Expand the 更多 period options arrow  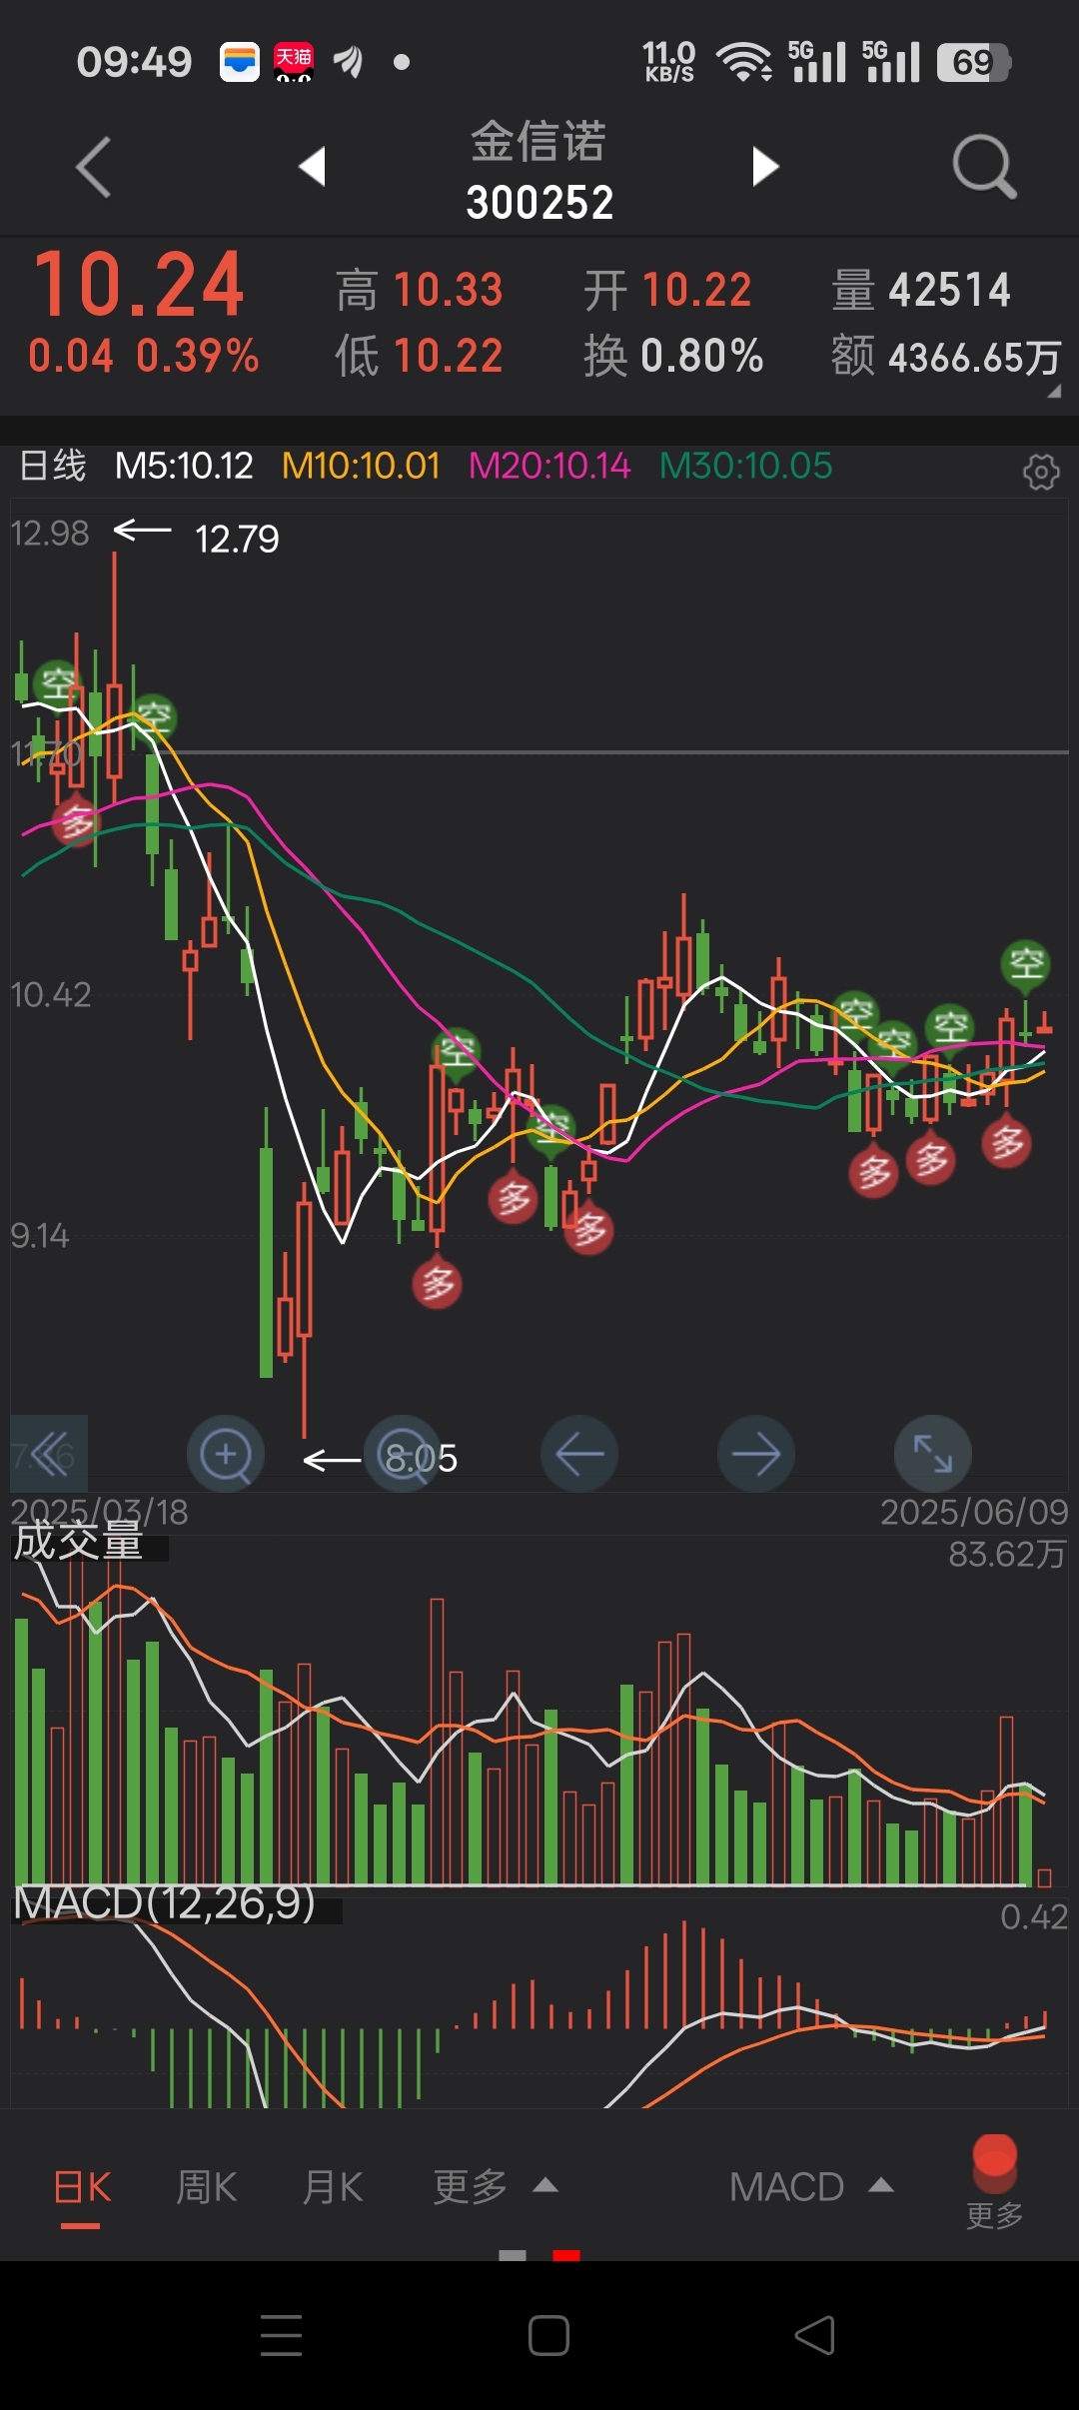click(x=544, y=2185)
